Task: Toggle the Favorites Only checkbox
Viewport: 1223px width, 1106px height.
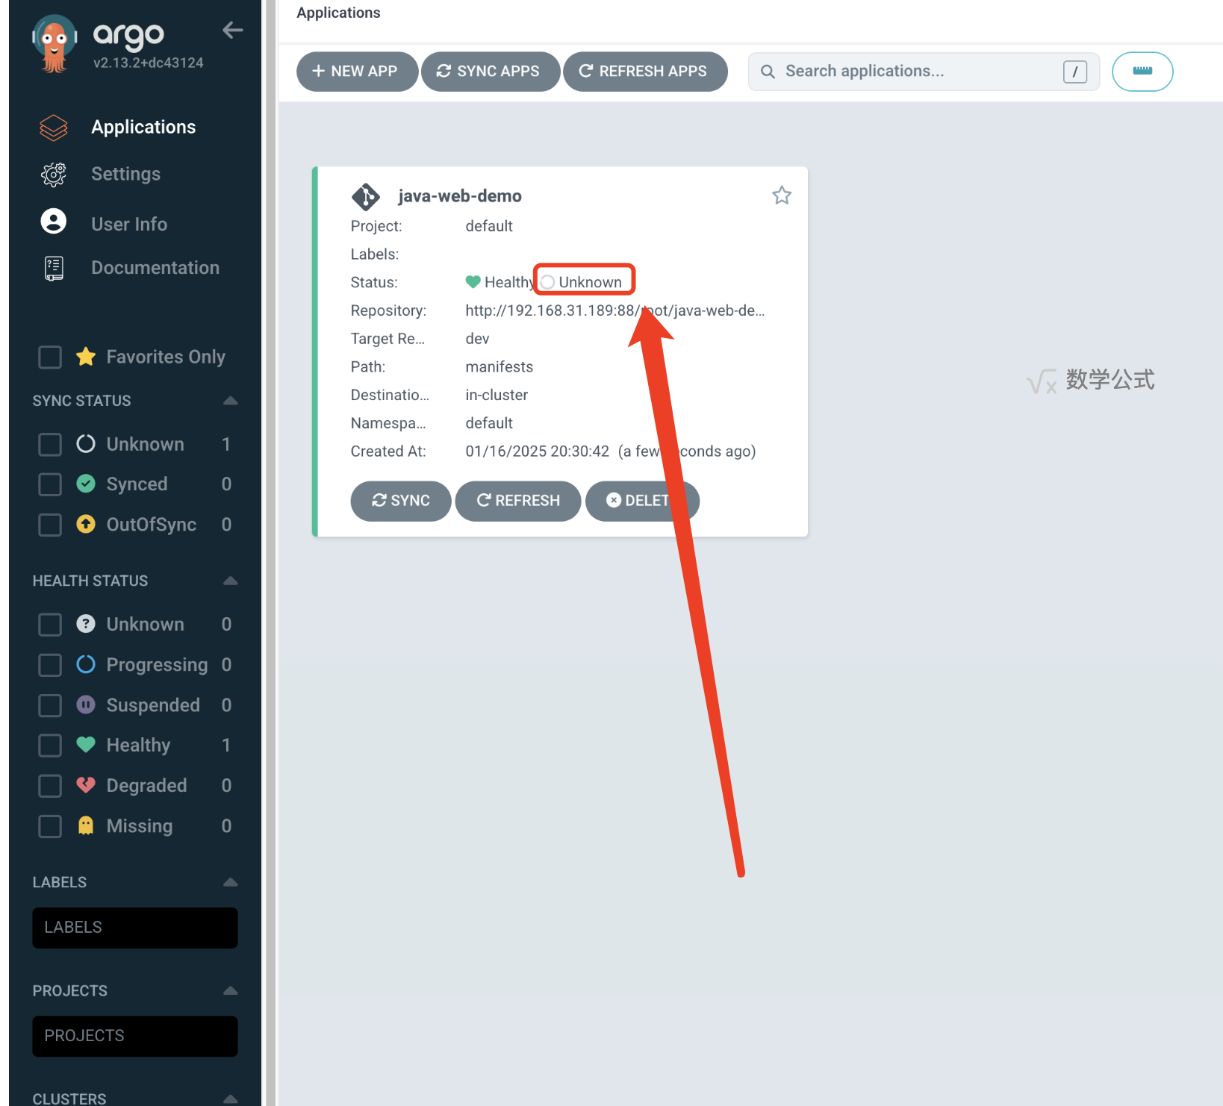Action: 50,357
